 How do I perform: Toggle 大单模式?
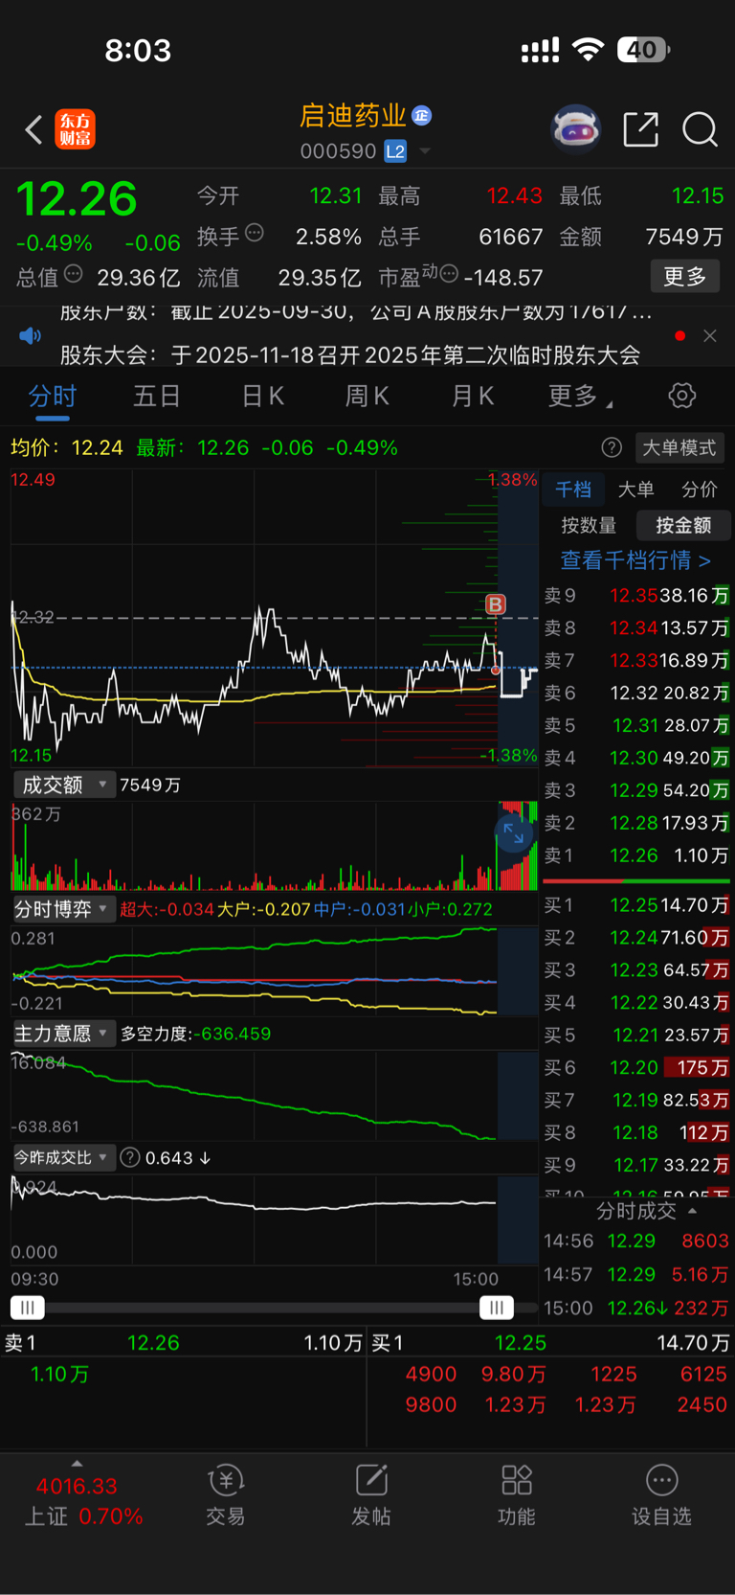click(x=679, y=447)
